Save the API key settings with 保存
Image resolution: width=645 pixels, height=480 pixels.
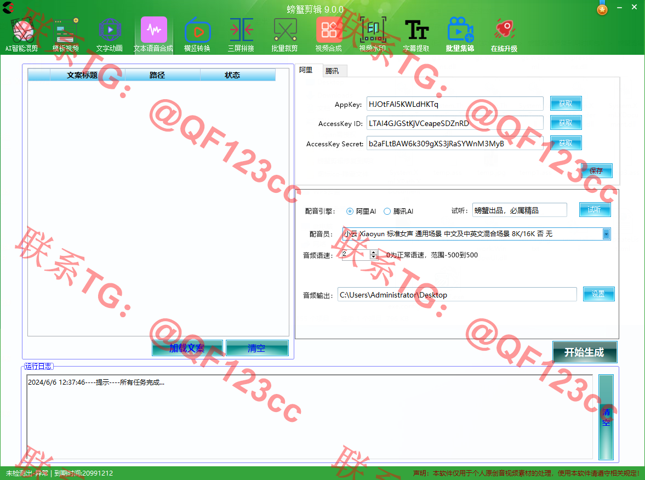pyautogui.click(x=596, y=171)
